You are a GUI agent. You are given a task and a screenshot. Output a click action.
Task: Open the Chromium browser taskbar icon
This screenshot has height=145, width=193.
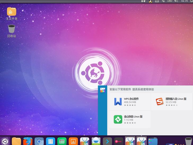(39, 141)
